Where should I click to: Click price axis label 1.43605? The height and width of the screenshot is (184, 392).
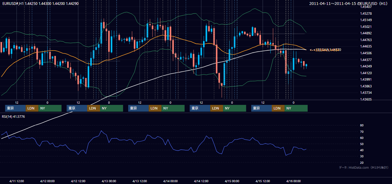366,100
